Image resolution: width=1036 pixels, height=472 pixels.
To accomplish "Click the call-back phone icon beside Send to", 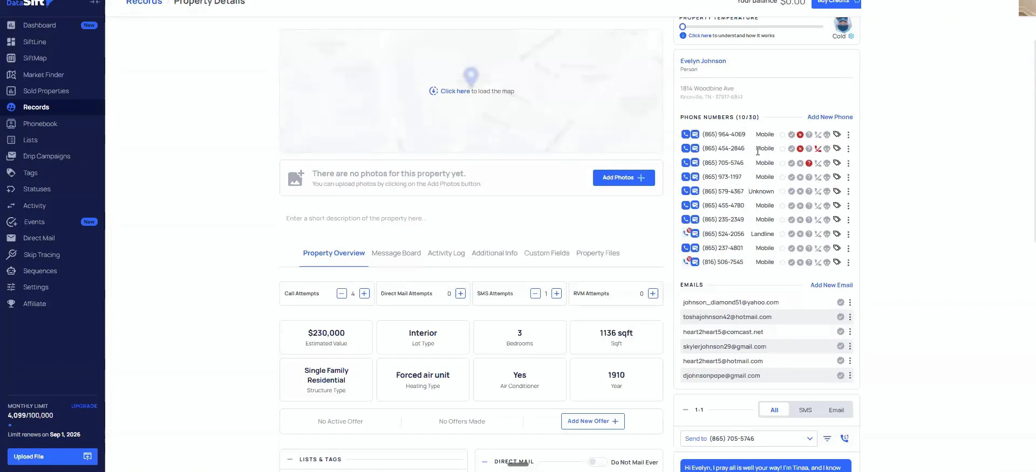I will click(x=844, y=439).
